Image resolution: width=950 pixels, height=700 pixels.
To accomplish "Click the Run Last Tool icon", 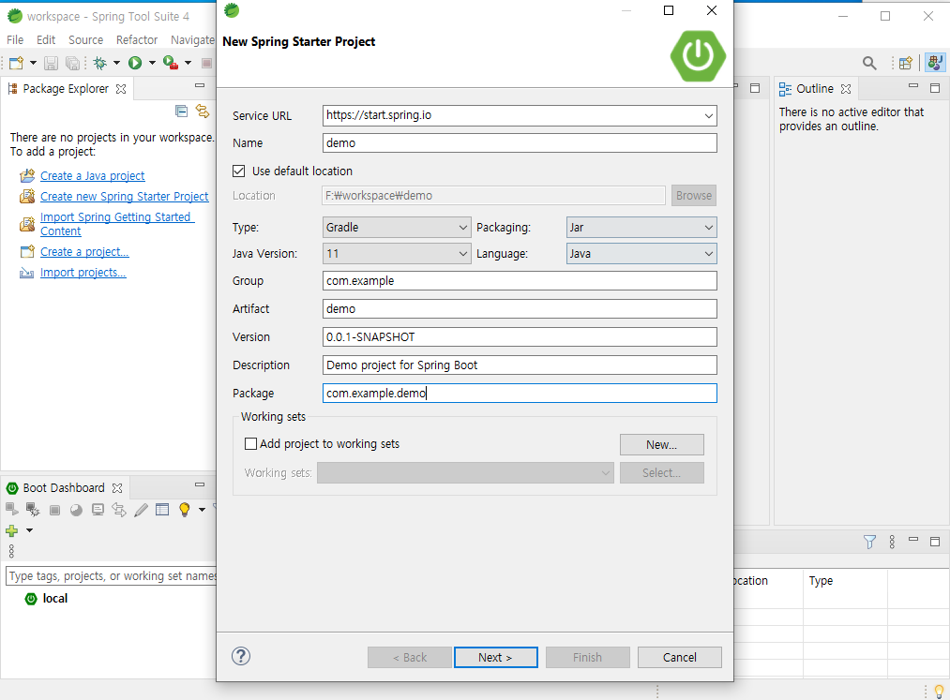I will point(171,63).
